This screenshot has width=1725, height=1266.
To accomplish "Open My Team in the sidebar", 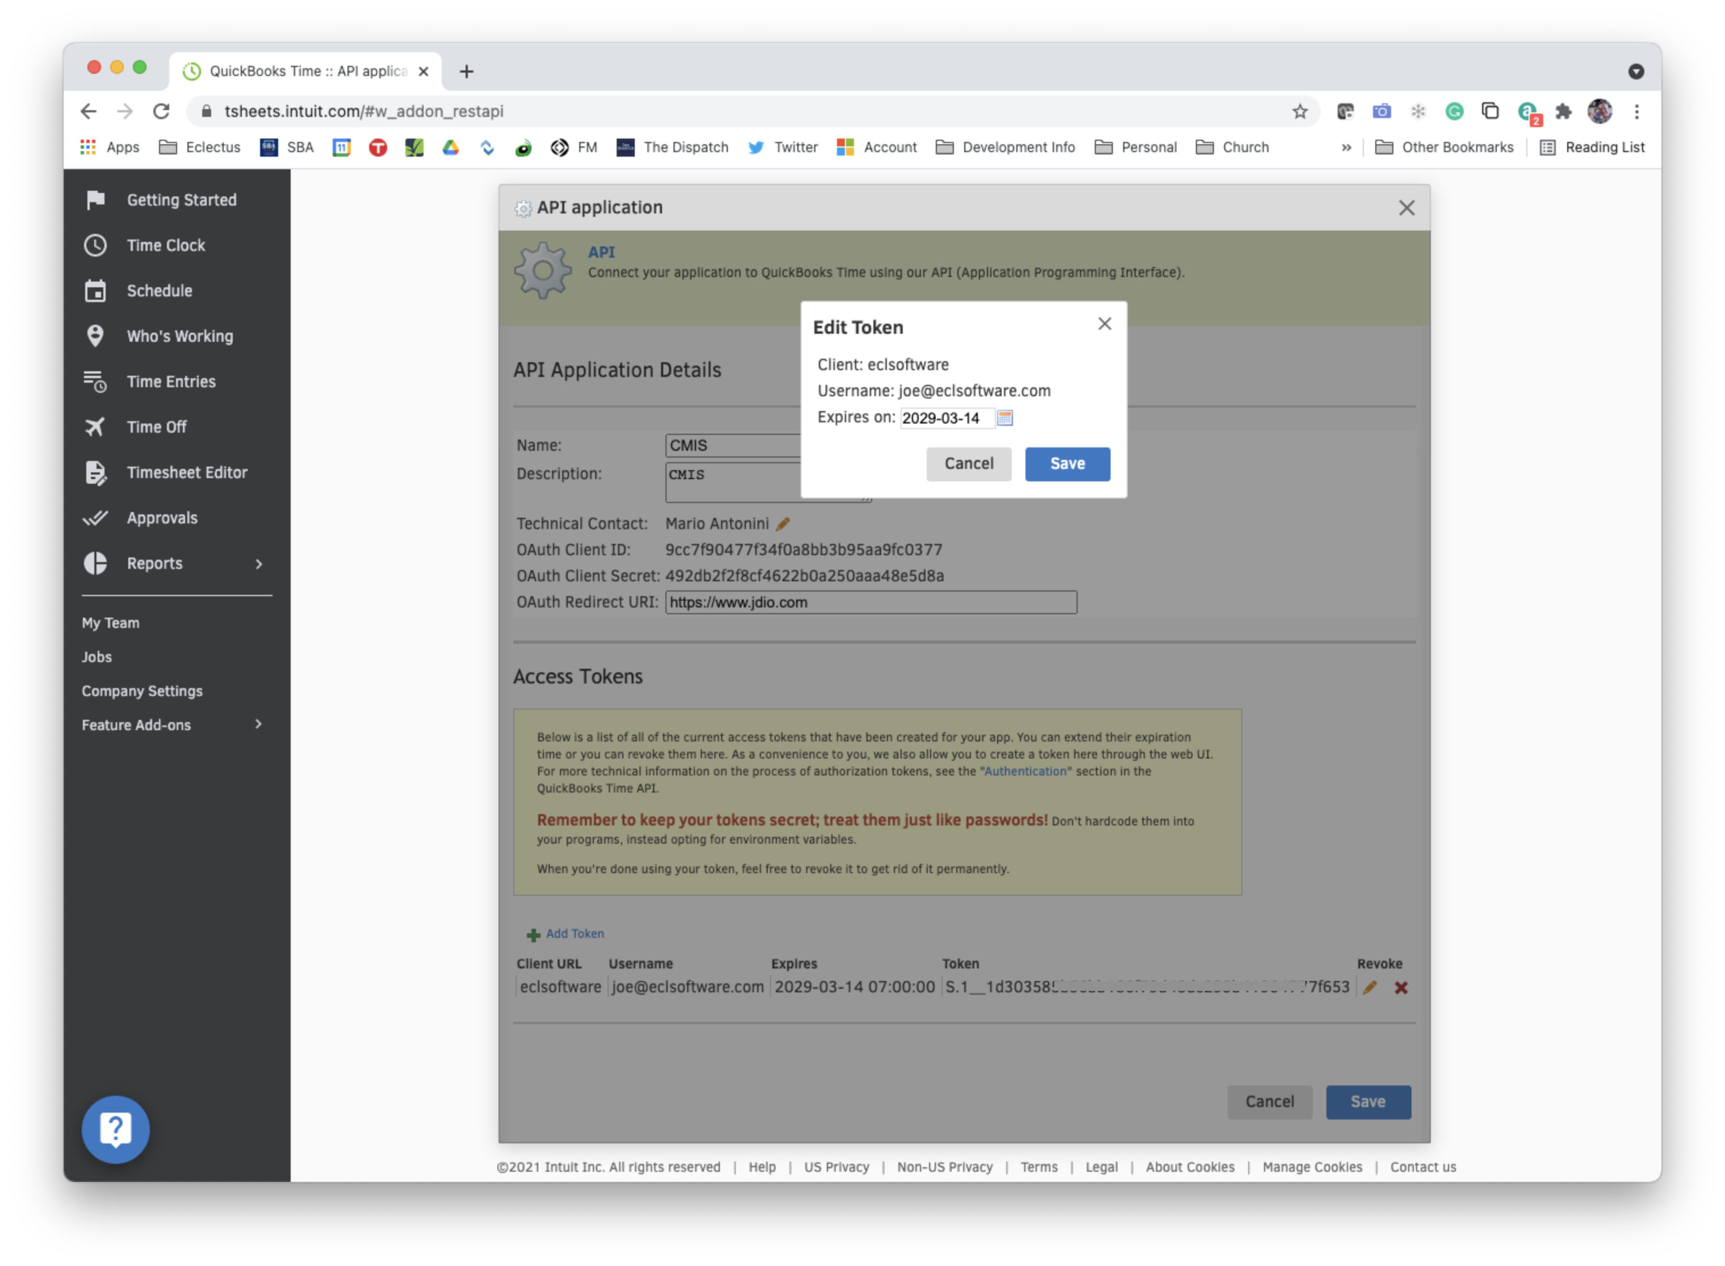I will click(x=110, y=623).
